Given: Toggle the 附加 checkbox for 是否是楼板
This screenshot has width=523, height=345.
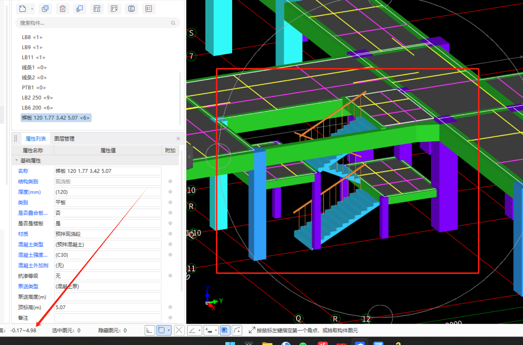Looking at the screenshot, I should [170, 223].
